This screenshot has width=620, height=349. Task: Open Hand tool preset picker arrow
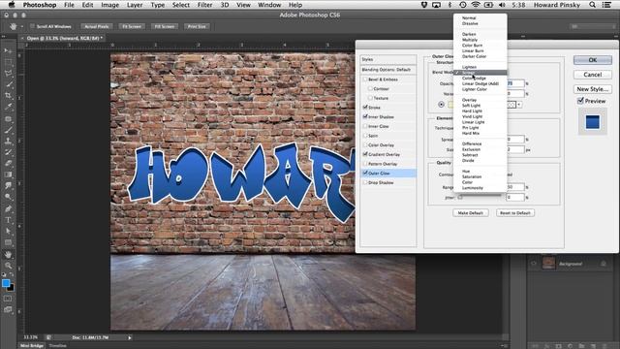21,26
